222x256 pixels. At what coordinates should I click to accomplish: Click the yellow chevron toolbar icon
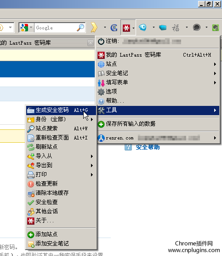94,27
